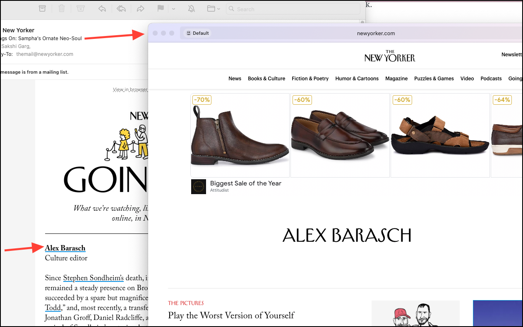This screenshot has height=327, width=523.
Task: Open Fiction & Poetry in site navigation
Action: [310, 78]
